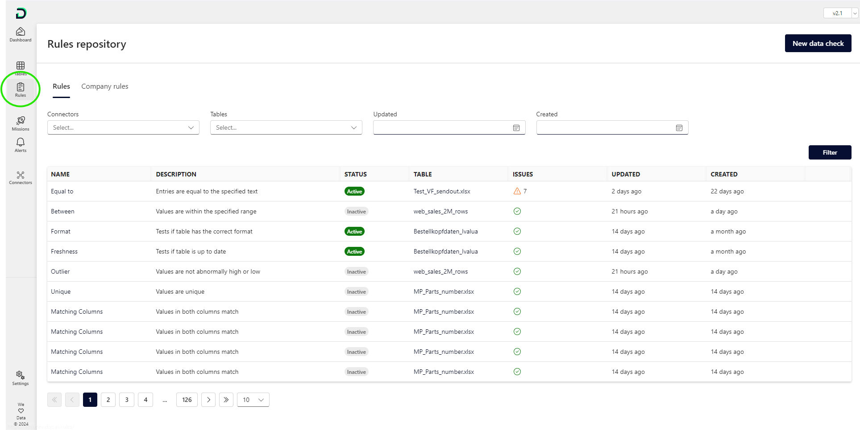Select the Rules tab

click(x=61, y=86)
